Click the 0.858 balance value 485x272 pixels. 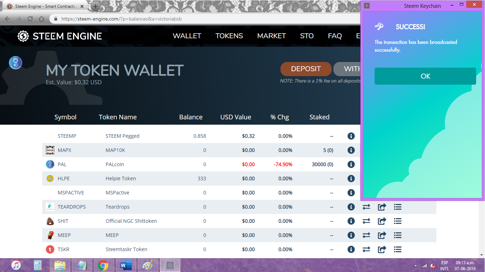coord(200,136)
